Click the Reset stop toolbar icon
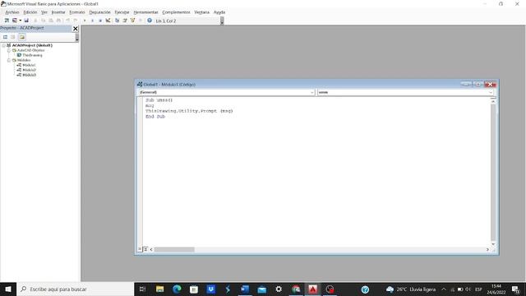The height and width of the screenshot is (296, 526). point(100,21)
